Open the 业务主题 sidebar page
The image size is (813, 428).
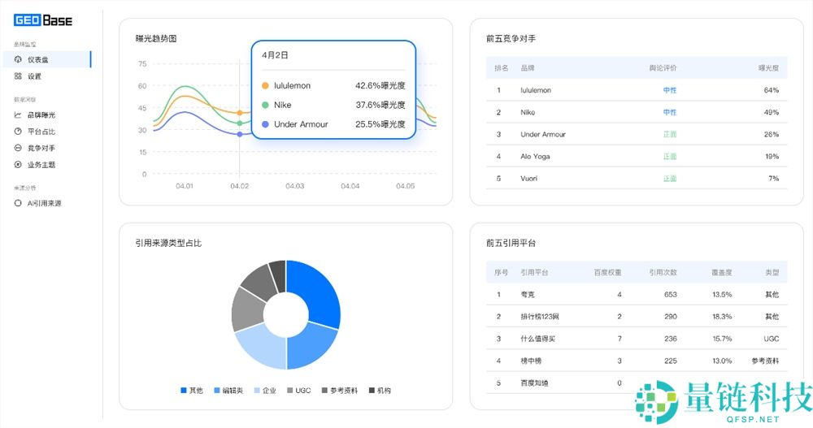click(41, 165)
